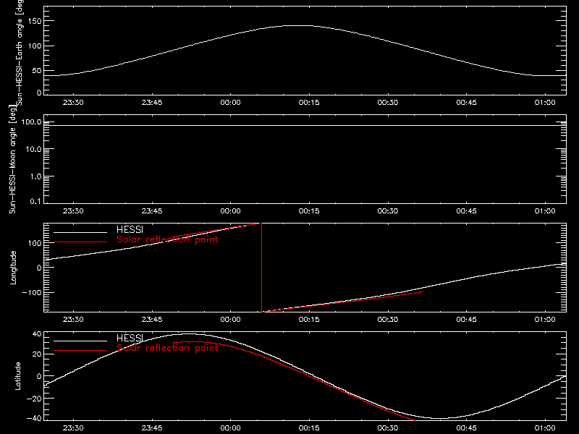This screenshot has width=579, height=434.
Task: Click 23:30 time label under Moon angle plot
Action: click(x=73, y=211)
